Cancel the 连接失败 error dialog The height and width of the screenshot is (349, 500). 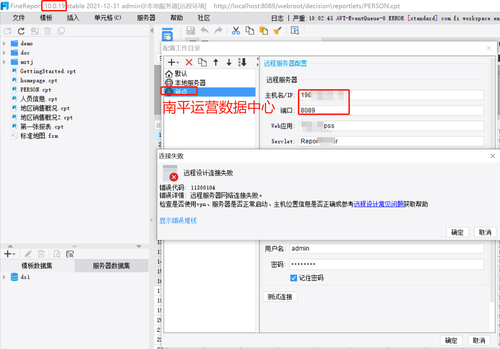[x=485, y=232]
